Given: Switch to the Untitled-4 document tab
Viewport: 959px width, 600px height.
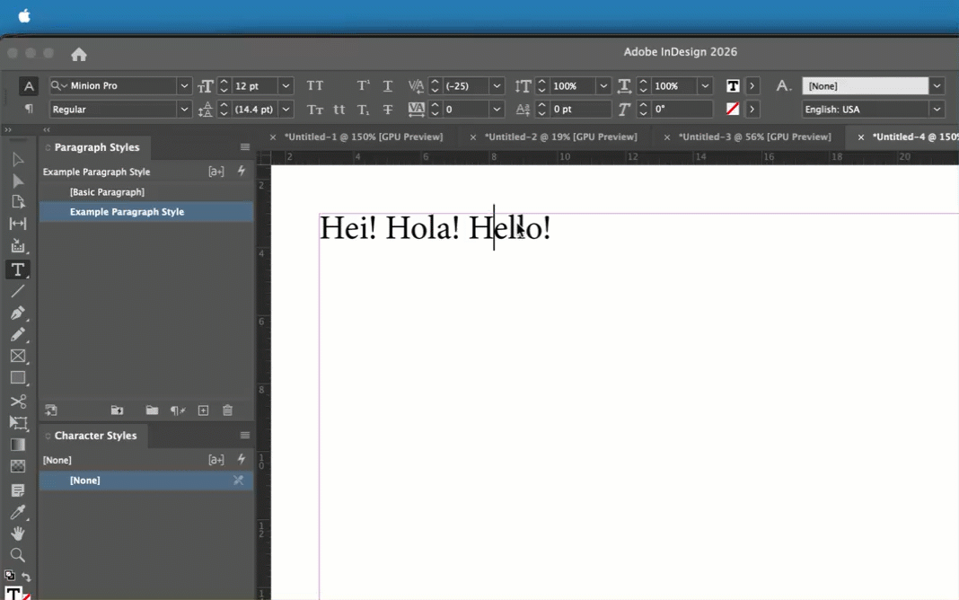Looking at the screenshot, I should click(915, 137).
